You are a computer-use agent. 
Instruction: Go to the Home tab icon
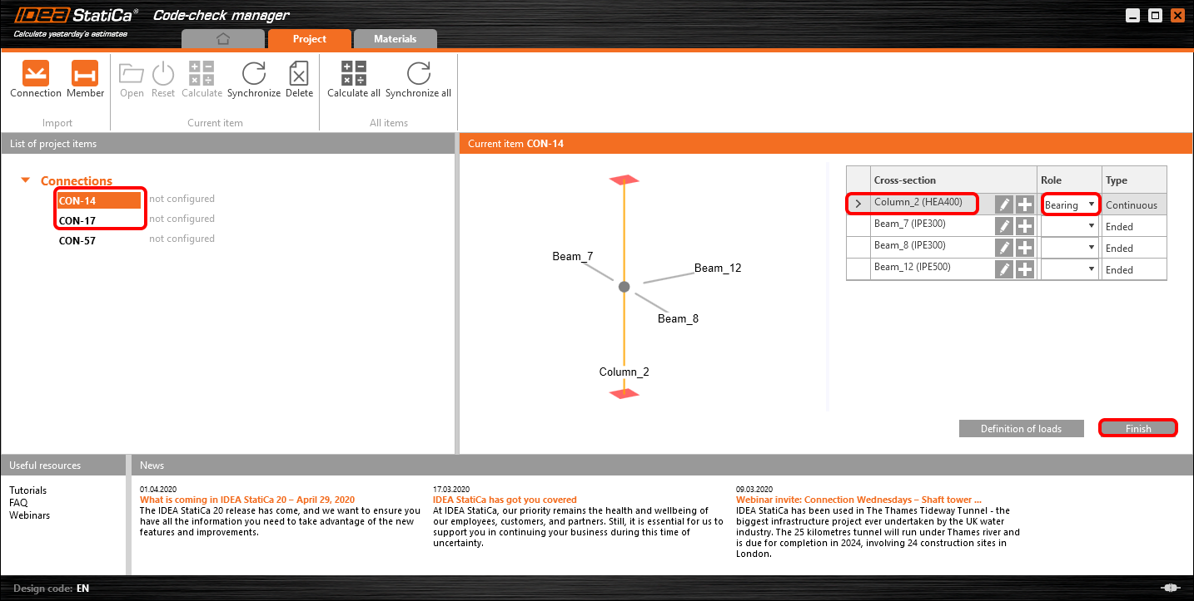point(222,39)
